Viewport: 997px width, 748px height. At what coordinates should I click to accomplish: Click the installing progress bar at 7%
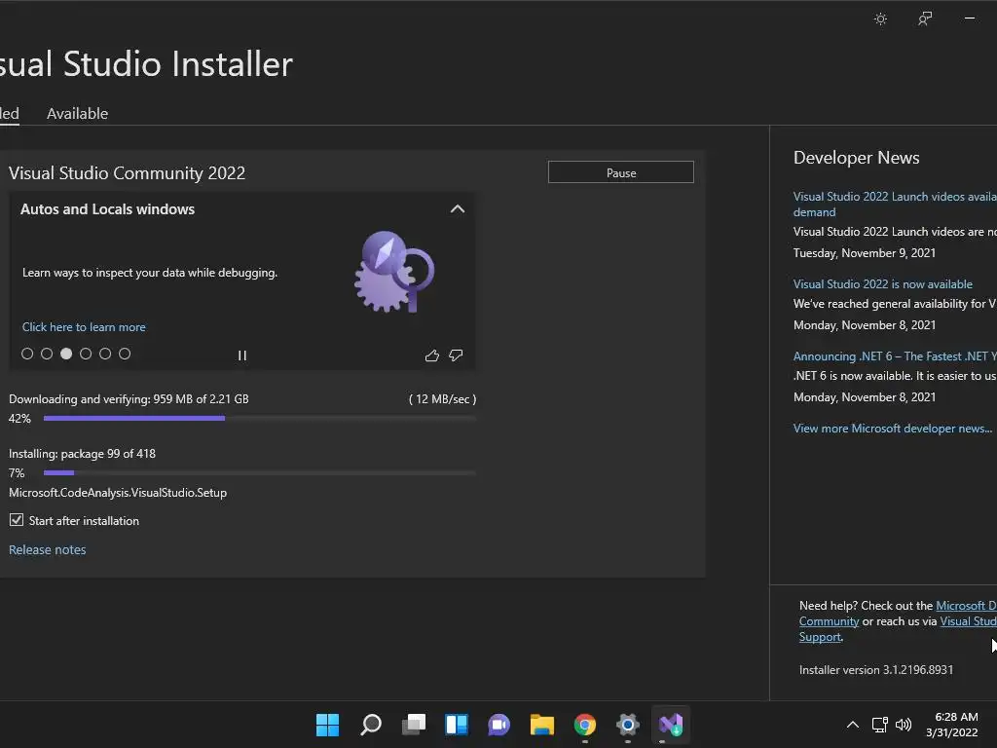tap(259, 472)
